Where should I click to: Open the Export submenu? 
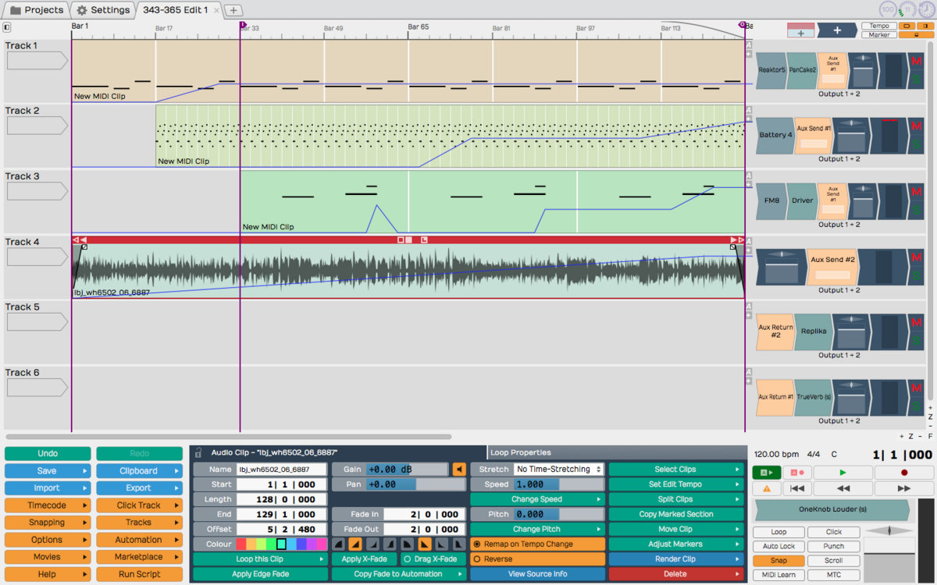click(x=139, y=488)
